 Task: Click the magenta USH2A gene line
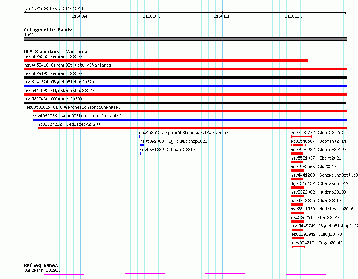(185, 274)
